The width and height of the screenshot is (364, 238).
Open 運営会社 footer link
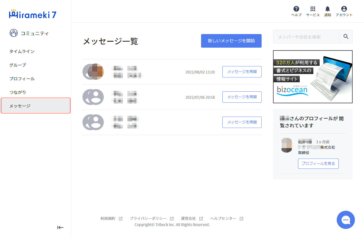pyautogui.click(x=189, y=219)
